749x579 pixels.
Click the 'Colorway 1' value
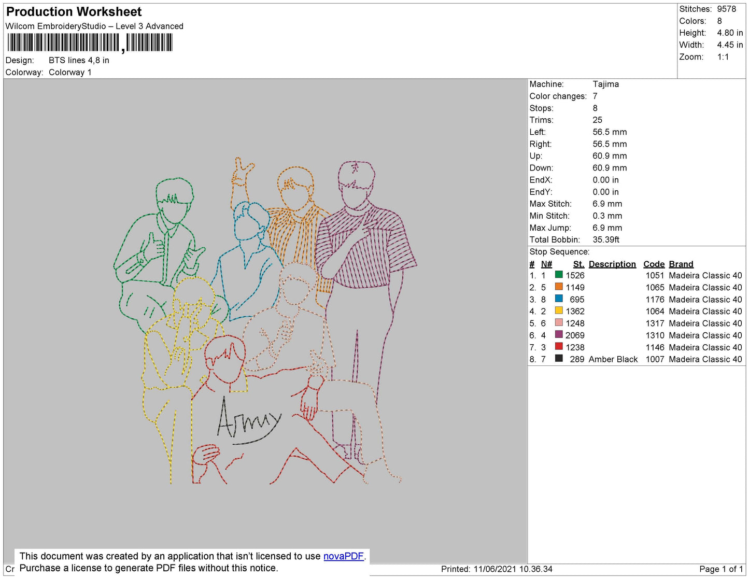click(70, 72)
